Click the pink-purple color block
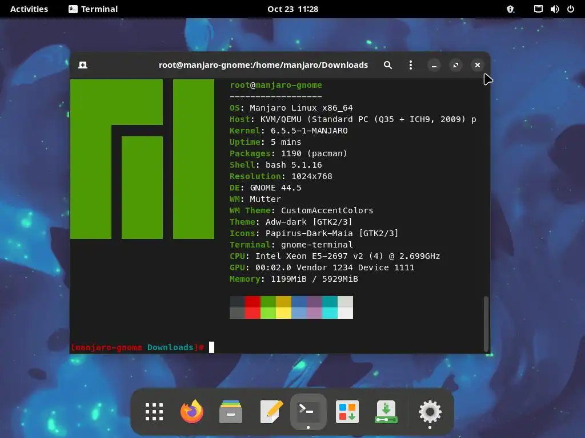Screen dimensions: 585x438 [x=315, y=313]
